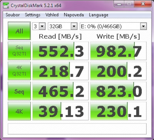The width and height of the screenshot is (154, 140).
Task: Open the test size dropdown showing 32GiB
Action: point(62,26)
